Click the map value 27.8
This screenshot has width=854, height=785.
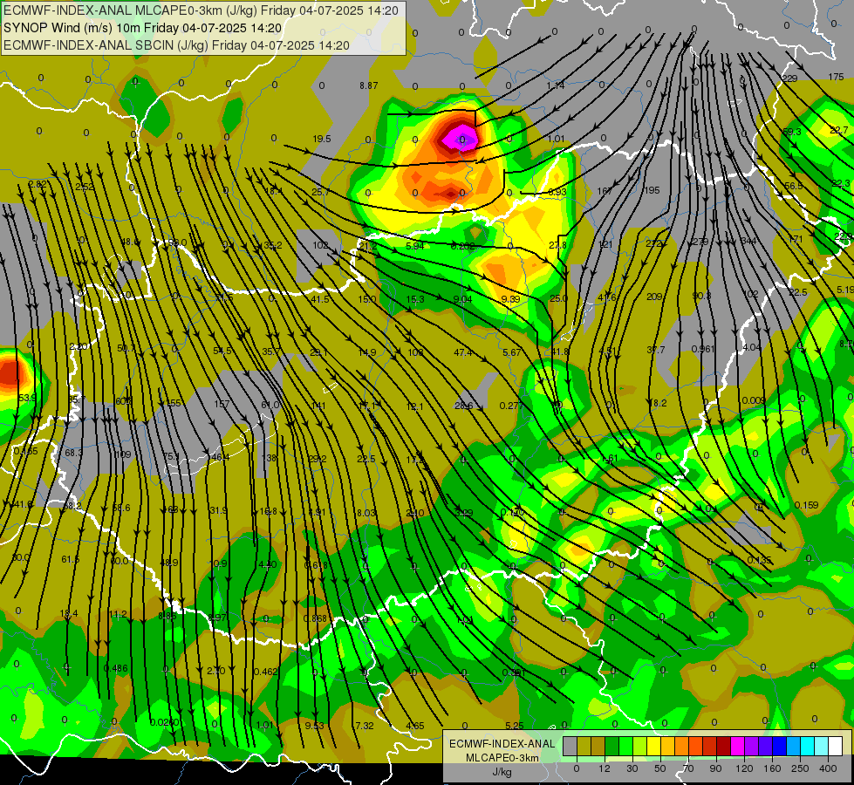(557, 245)
